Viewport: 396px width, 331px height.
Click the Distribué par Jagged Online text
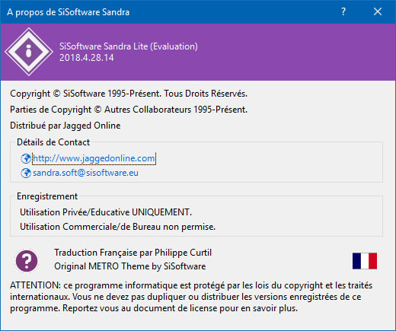point(65,126)
